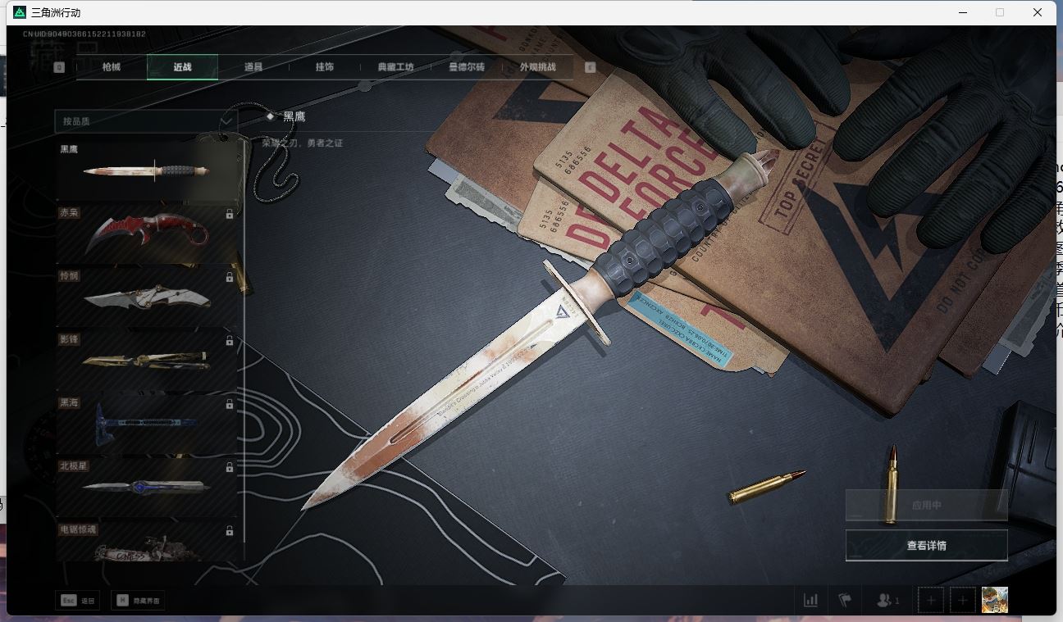Click the E next-tab key icon

point(590,67)
